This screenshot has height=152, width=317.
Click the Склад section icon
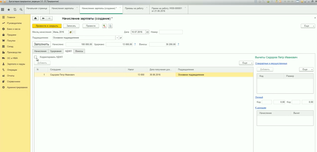click(4, 46)
